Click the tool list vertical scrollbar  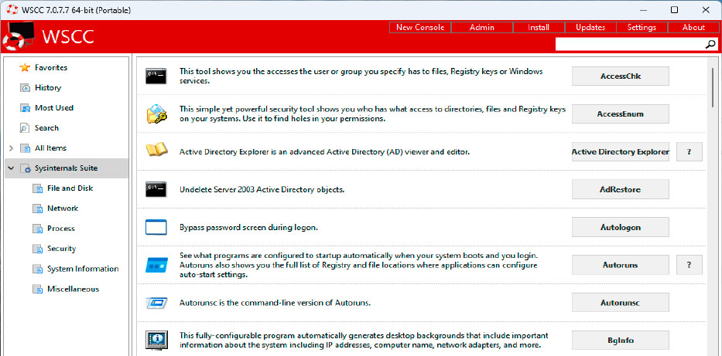coord(713,88)
